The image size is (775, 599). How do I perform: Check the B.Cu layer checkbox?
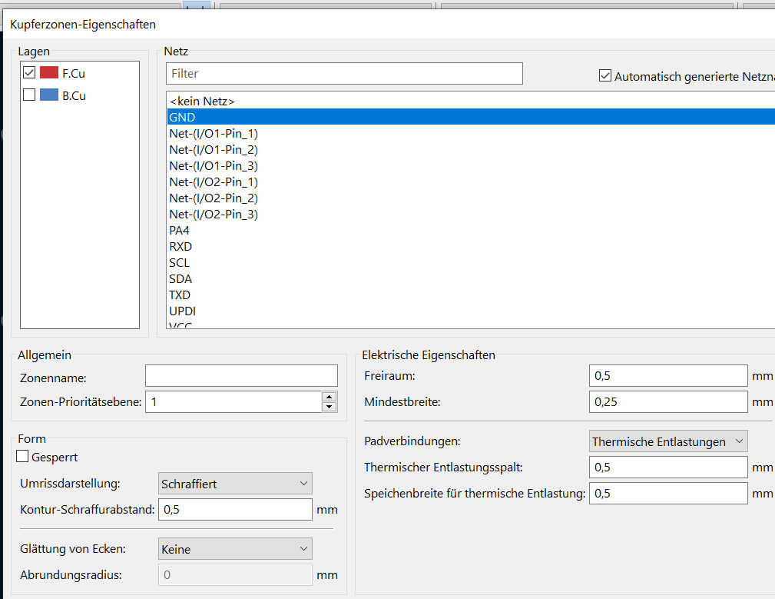pos(29,95)
